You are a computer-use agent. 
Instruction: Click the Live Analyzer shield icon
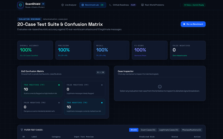(63, 5)
